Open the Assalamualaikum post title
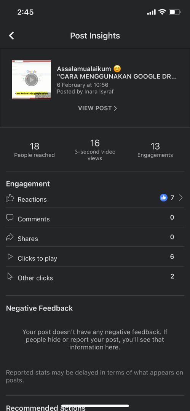 click(117, 73)
